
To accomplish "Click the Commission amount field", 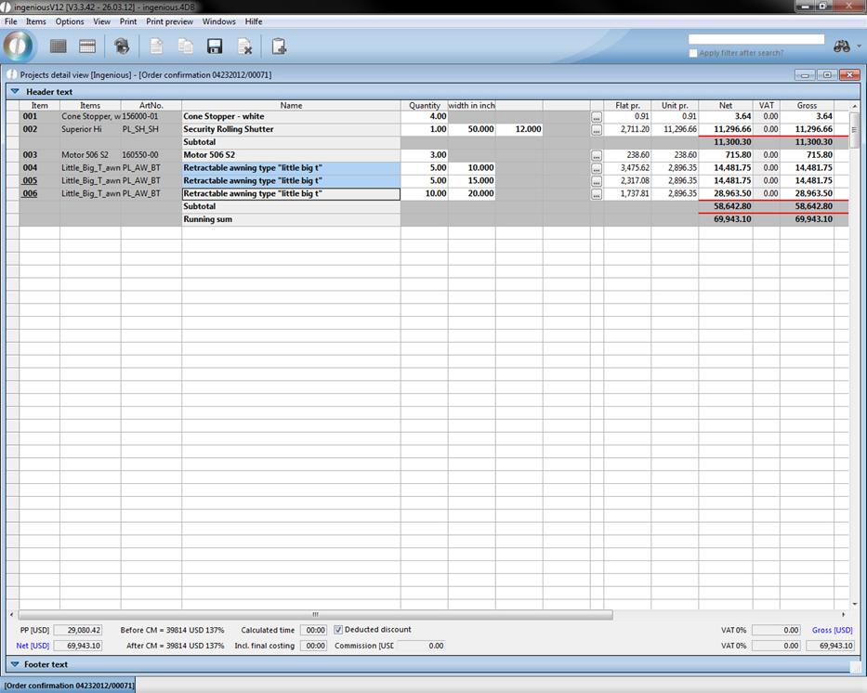I will point(421,646).
